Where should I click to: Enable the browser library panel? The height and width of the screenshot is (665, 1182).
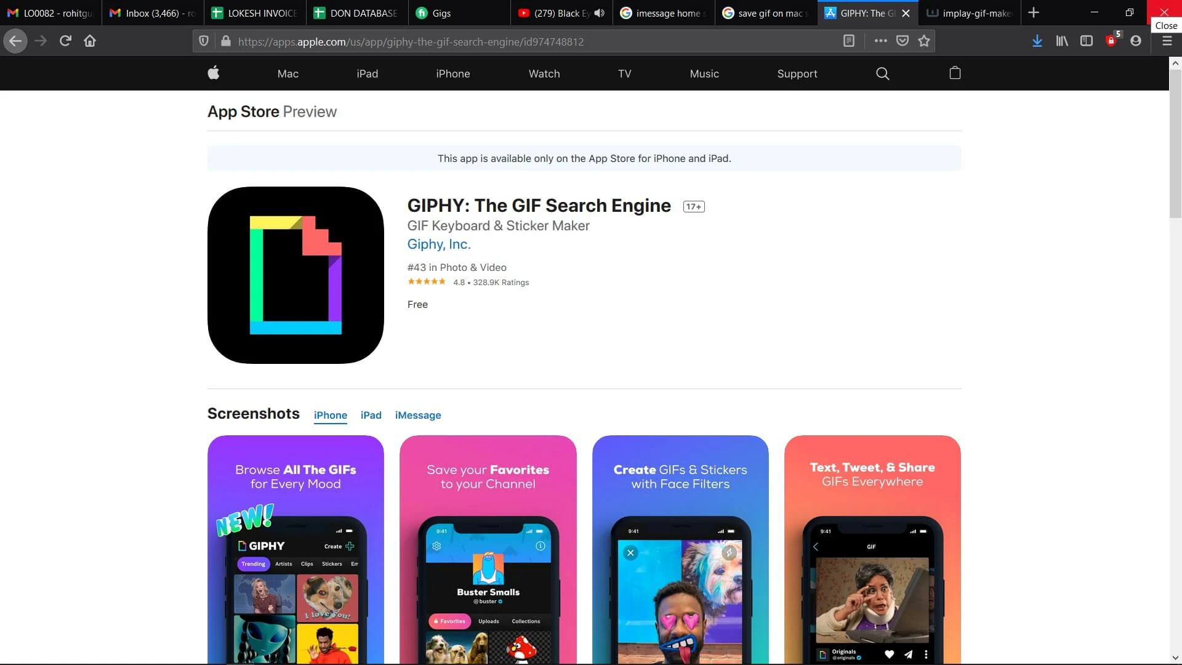(x=1062, y=40)
